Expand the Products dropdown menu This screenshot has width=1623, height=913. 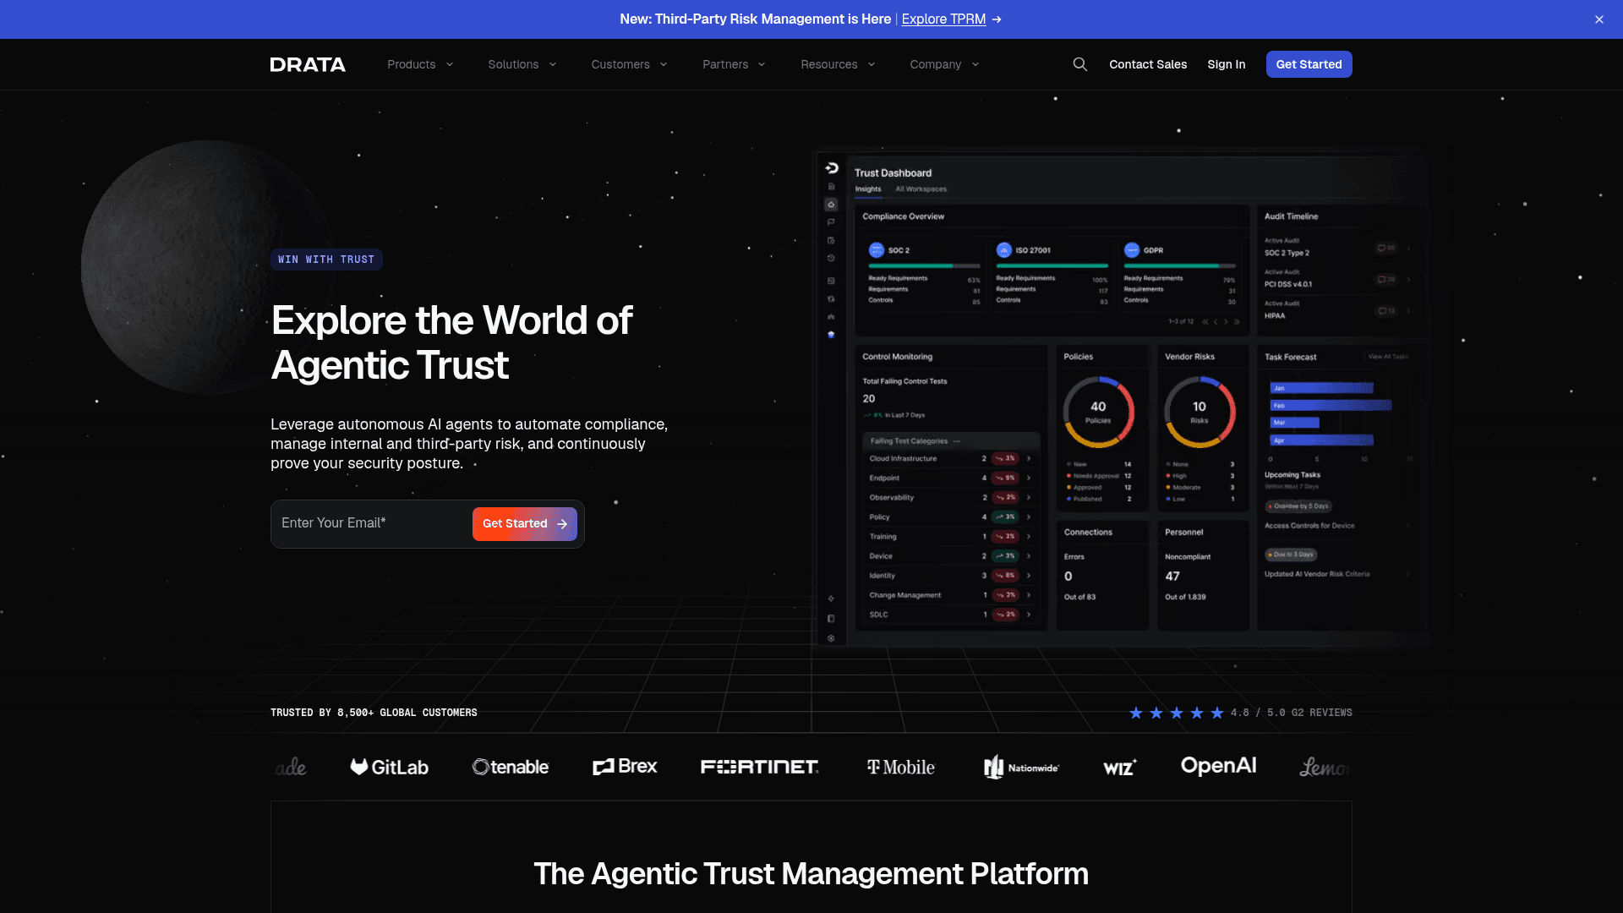pos(420,64)
